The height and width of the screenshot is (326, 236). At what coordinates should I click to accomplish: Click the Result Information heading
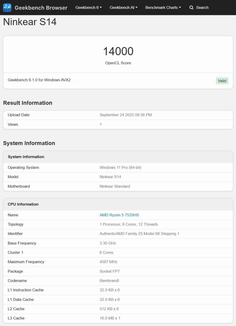click(x=28, y=103)
